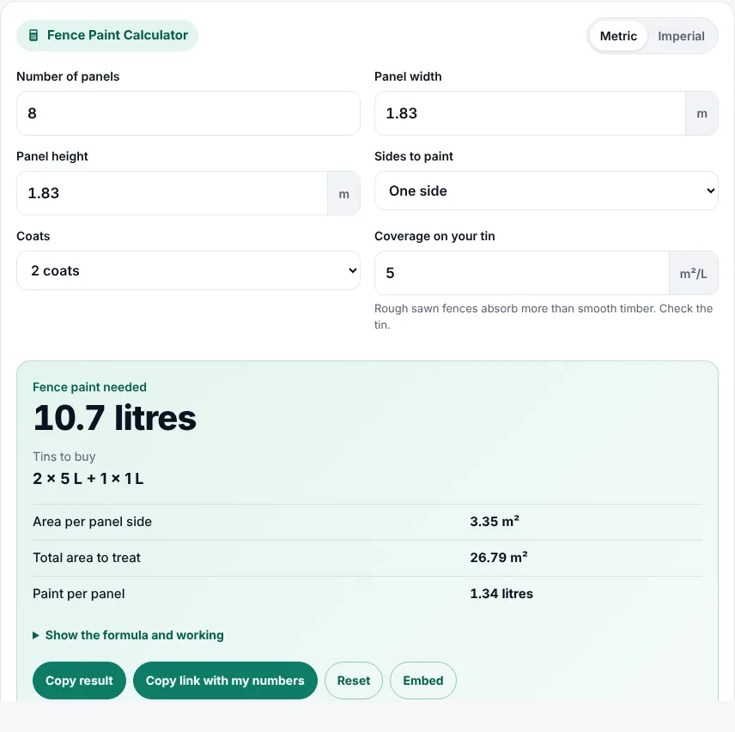Open the Sides to paint dropdown
735x732 pixels.
tap(546, 191)
